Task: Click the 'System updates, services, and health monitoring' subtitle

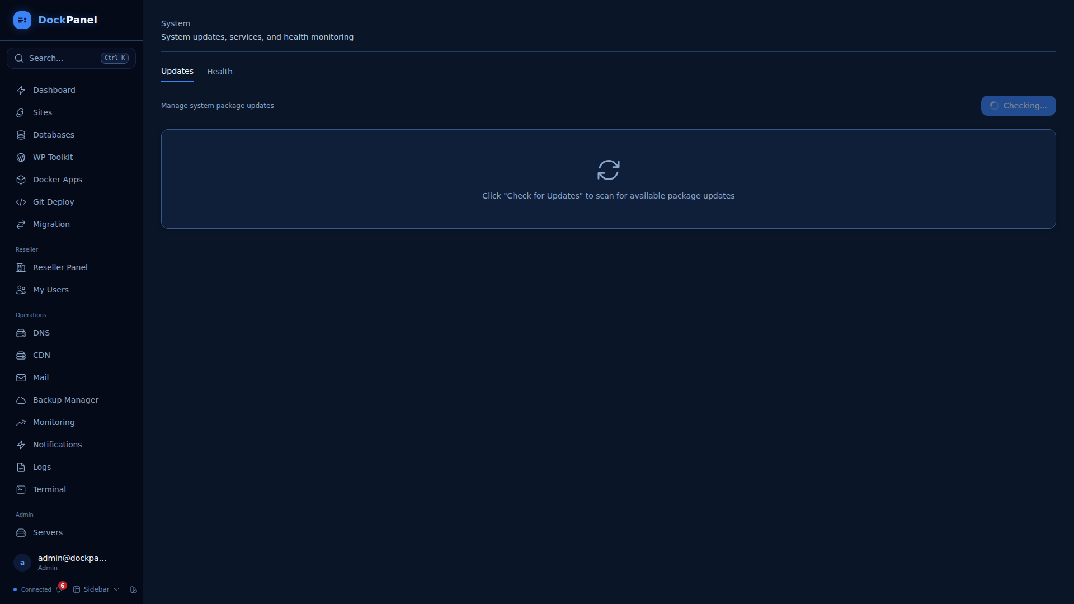Action: tap(257, 37)
